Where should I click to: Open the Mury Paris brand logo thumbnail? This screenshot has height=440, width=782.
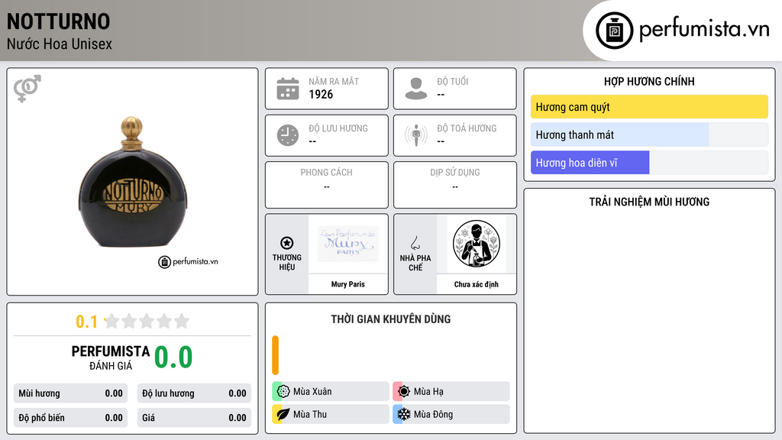348,244
